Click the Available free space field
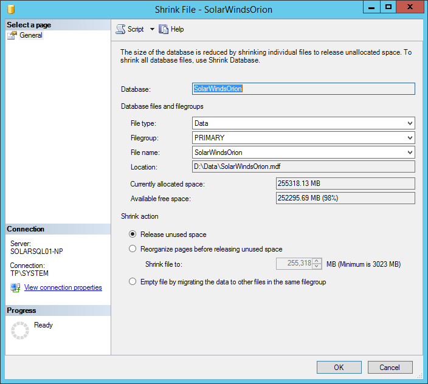 [345, 198]
